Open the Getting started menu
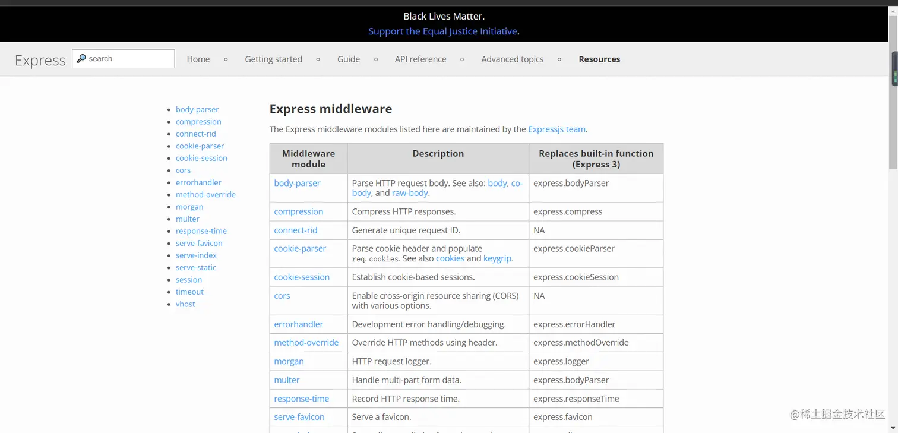Screen dimensions: 898x433 [273, 59]
